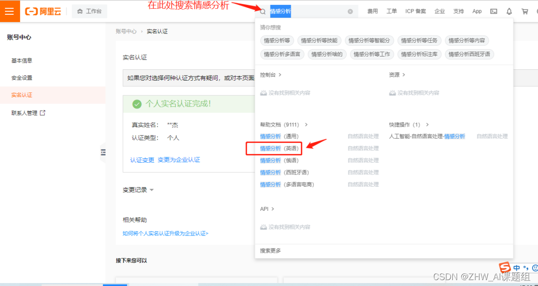Viewport: 538px width, 286px height.
Task: Select the 情感分析等内容 suggestion chip
Action: [467, 41]
